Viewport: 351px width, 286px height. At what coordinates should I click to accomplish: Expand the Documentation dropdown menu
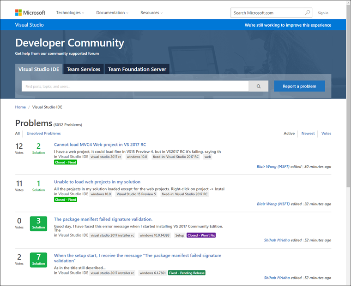tap(112, 13)
